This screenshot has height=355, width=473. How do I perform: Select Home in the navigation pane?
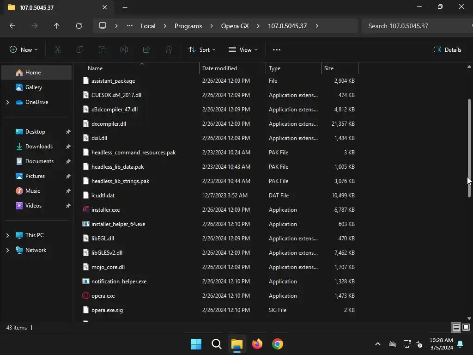click(x=36, y=73)
